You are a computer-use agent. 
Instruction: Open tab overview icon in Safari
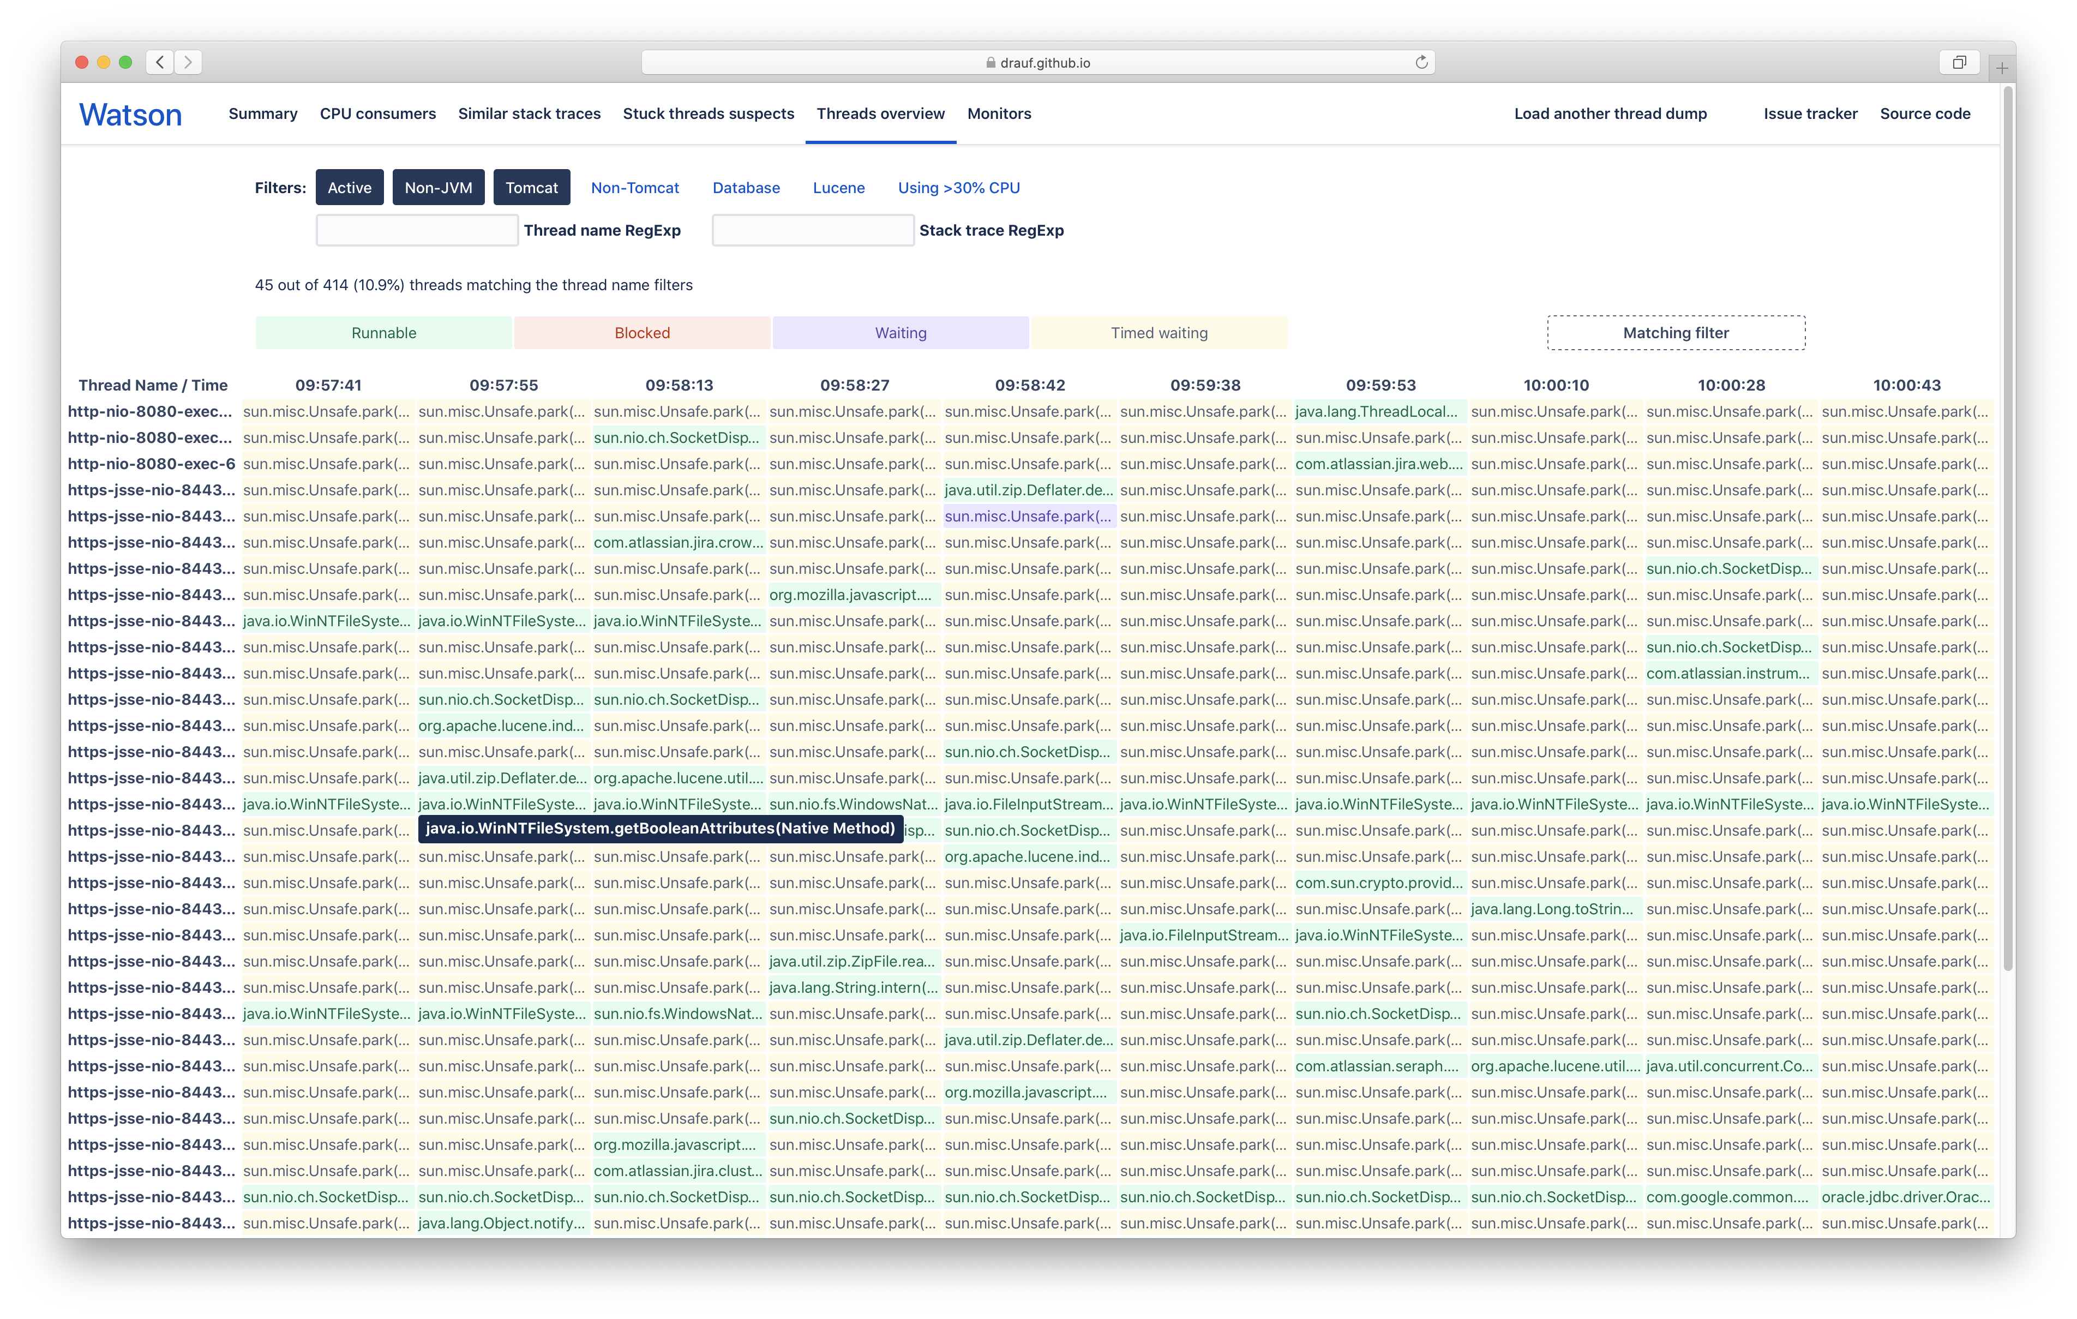click(1959, 62)
